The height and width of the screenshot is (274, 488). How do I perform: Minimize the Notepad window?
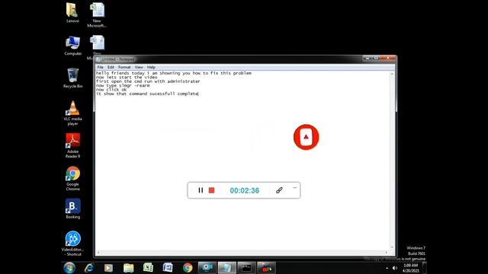tap(368, 58)
